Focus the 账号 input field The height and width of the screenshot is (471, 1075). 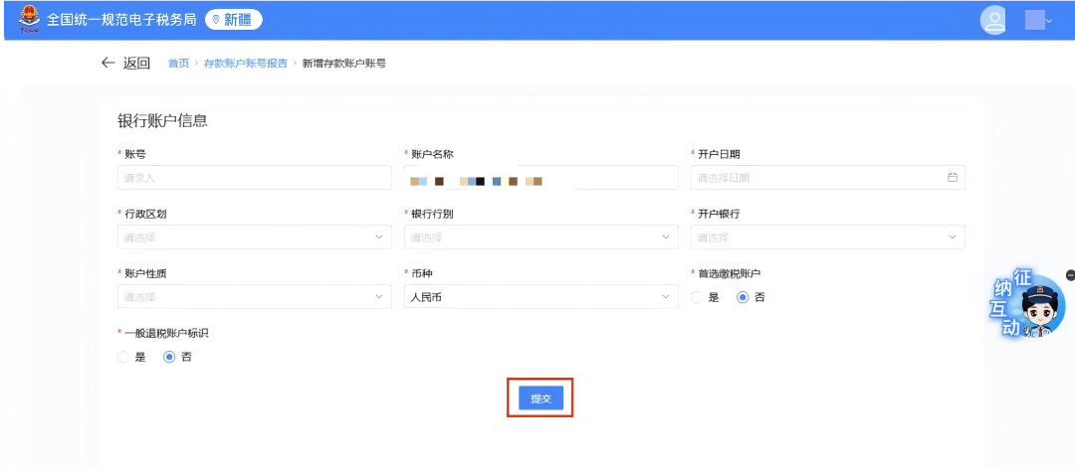[x=255, y=178]
